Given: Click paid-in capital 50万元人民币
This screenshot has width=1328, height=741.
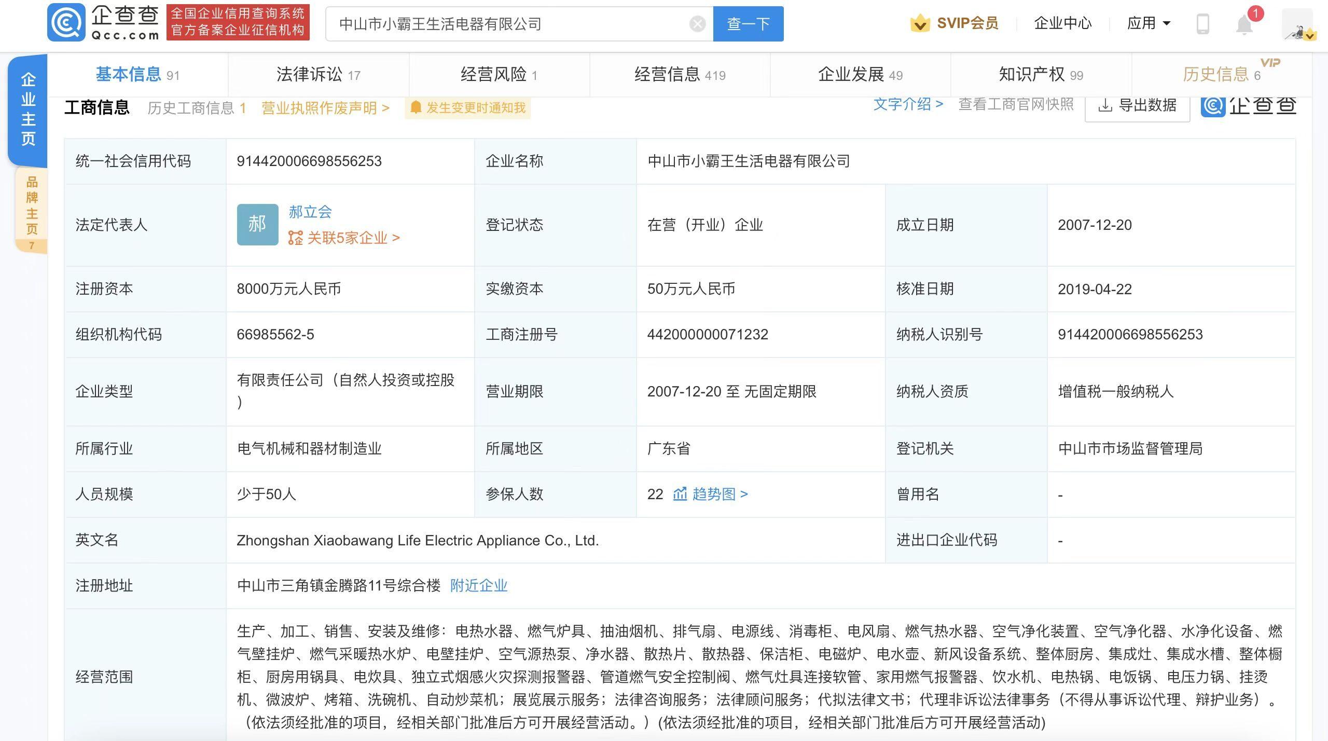Looking at the screenshot, I should point(691,289).
